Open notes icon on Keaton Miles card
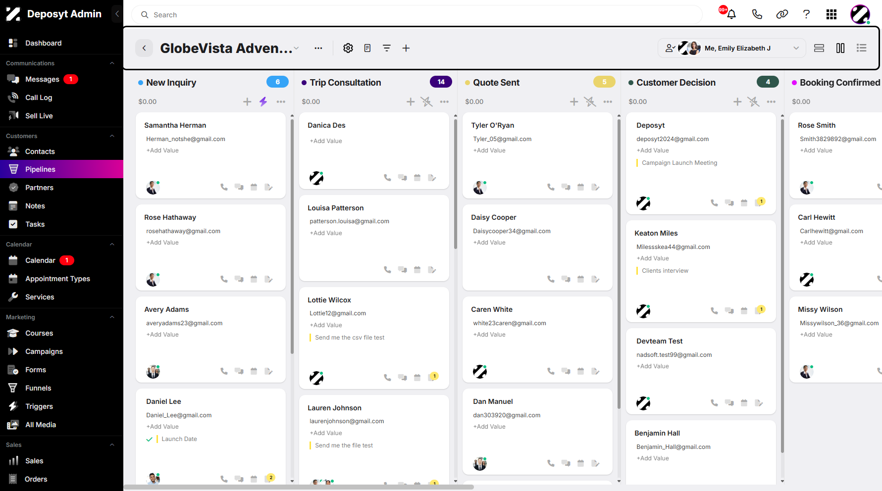The height and width of the screenshot is (491, 882). click(759, 310)
